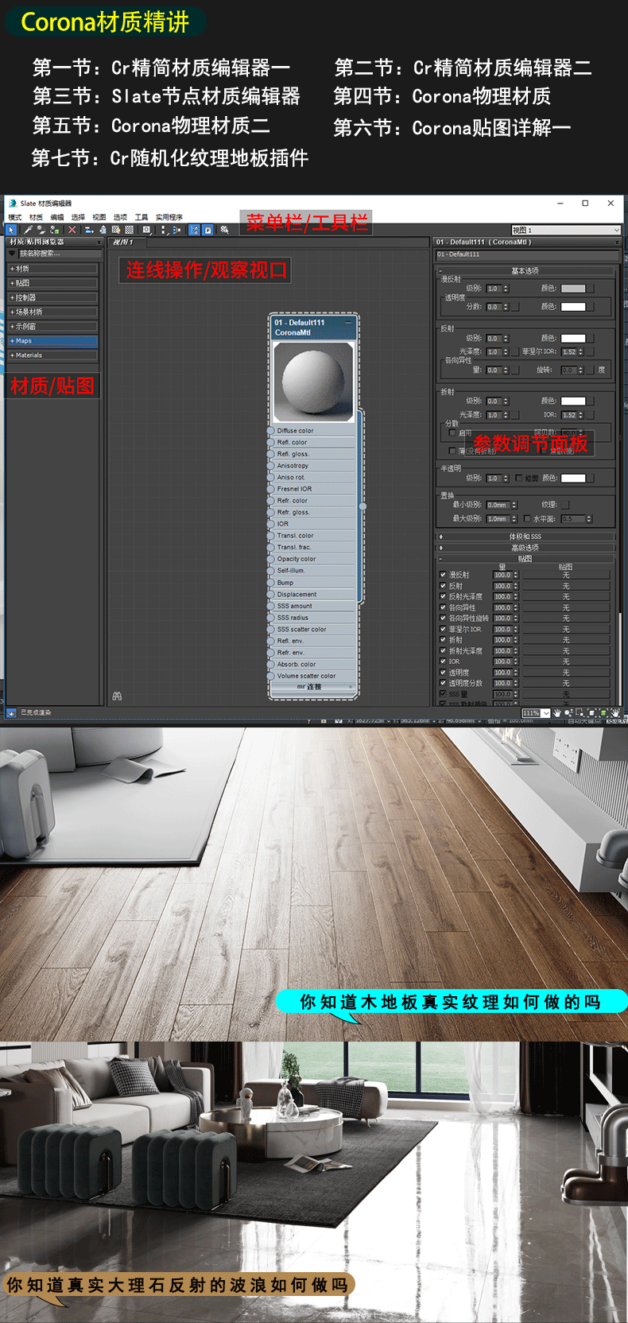Click the 折射 map slot button 无

[x=565, y=640]
